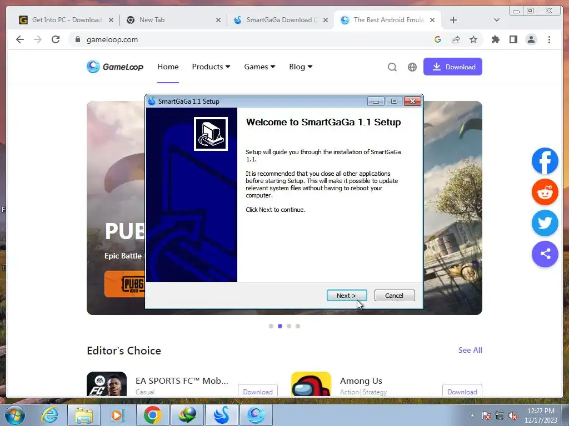The image size is (569, 426).
Task: Select third carousel dot
Action: coord(289,326)
